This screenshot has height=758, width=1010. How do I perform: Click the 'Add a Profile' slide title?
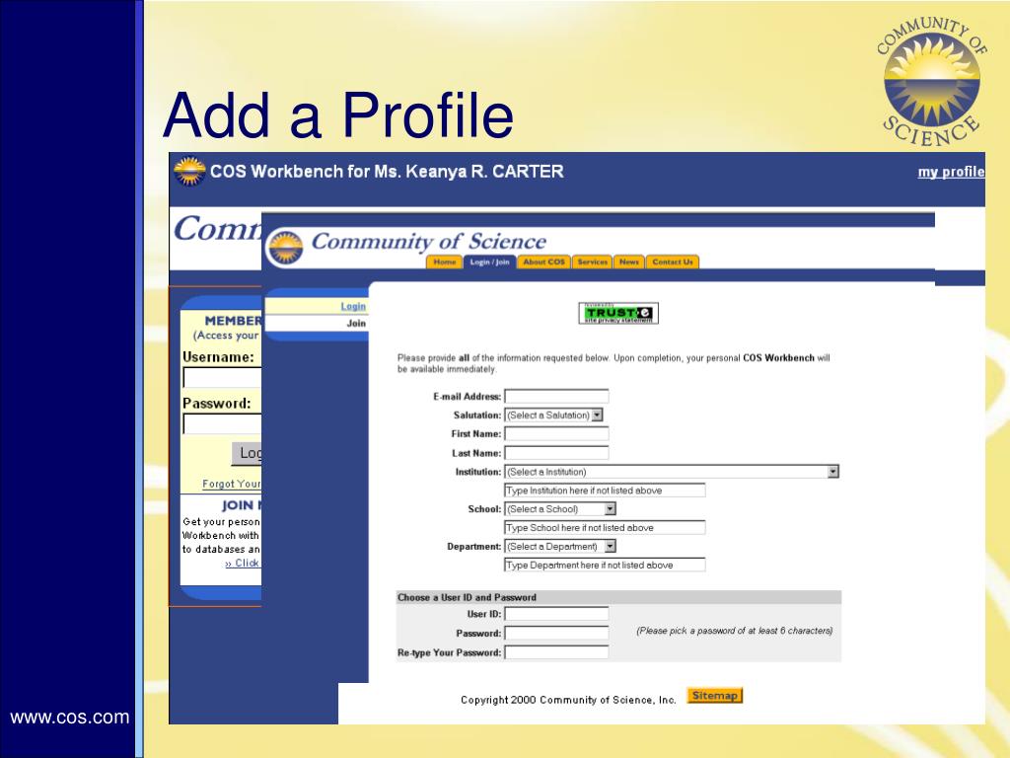(x=339, y=115)
